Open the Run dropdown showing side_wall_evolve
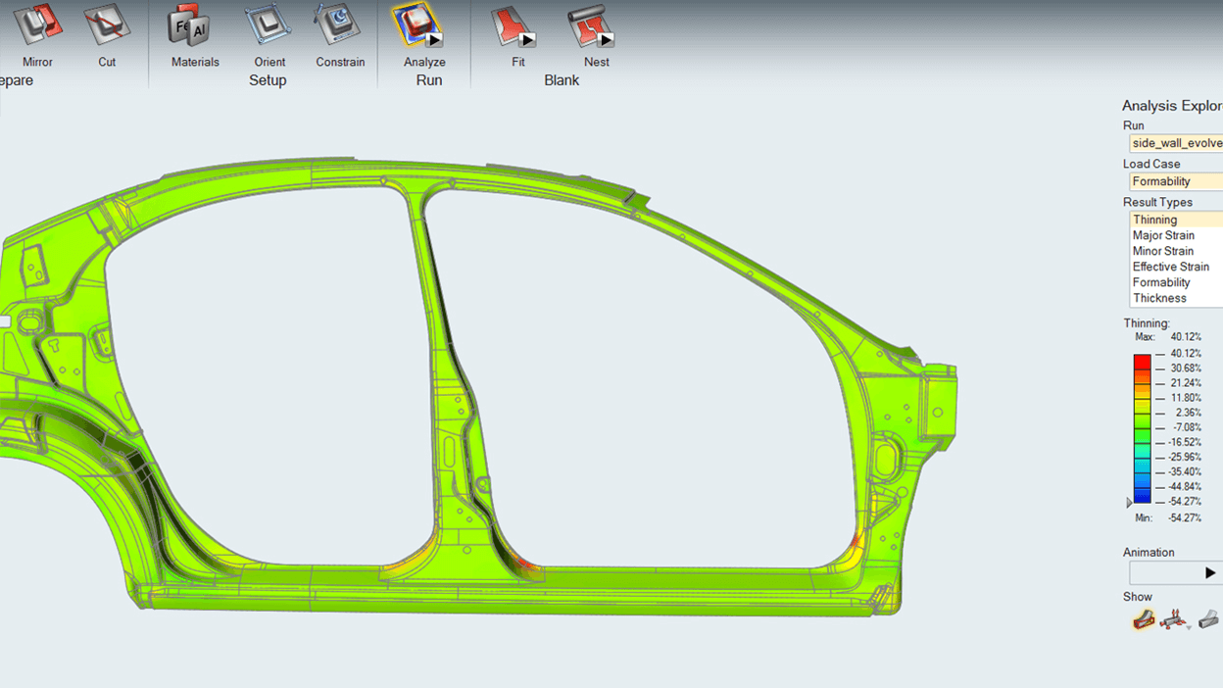The width and height of the screenshot is (1223, 688). point(1176,143)
